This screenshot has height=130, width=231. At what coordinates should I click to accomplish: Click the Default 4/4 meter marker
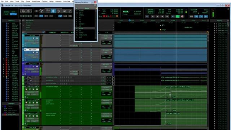(x=188, y=27)
